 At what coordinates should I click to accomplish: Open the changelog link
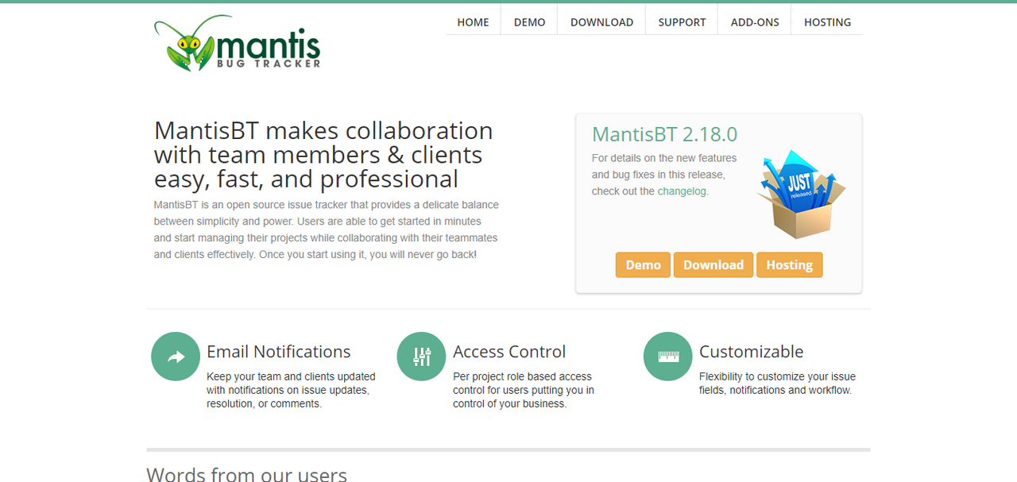[682, 191]
